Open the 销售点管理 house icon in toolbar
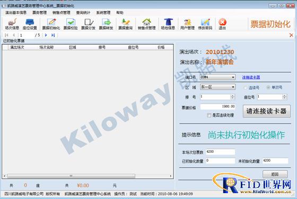 pyautogui.click(x=146, y=24)
